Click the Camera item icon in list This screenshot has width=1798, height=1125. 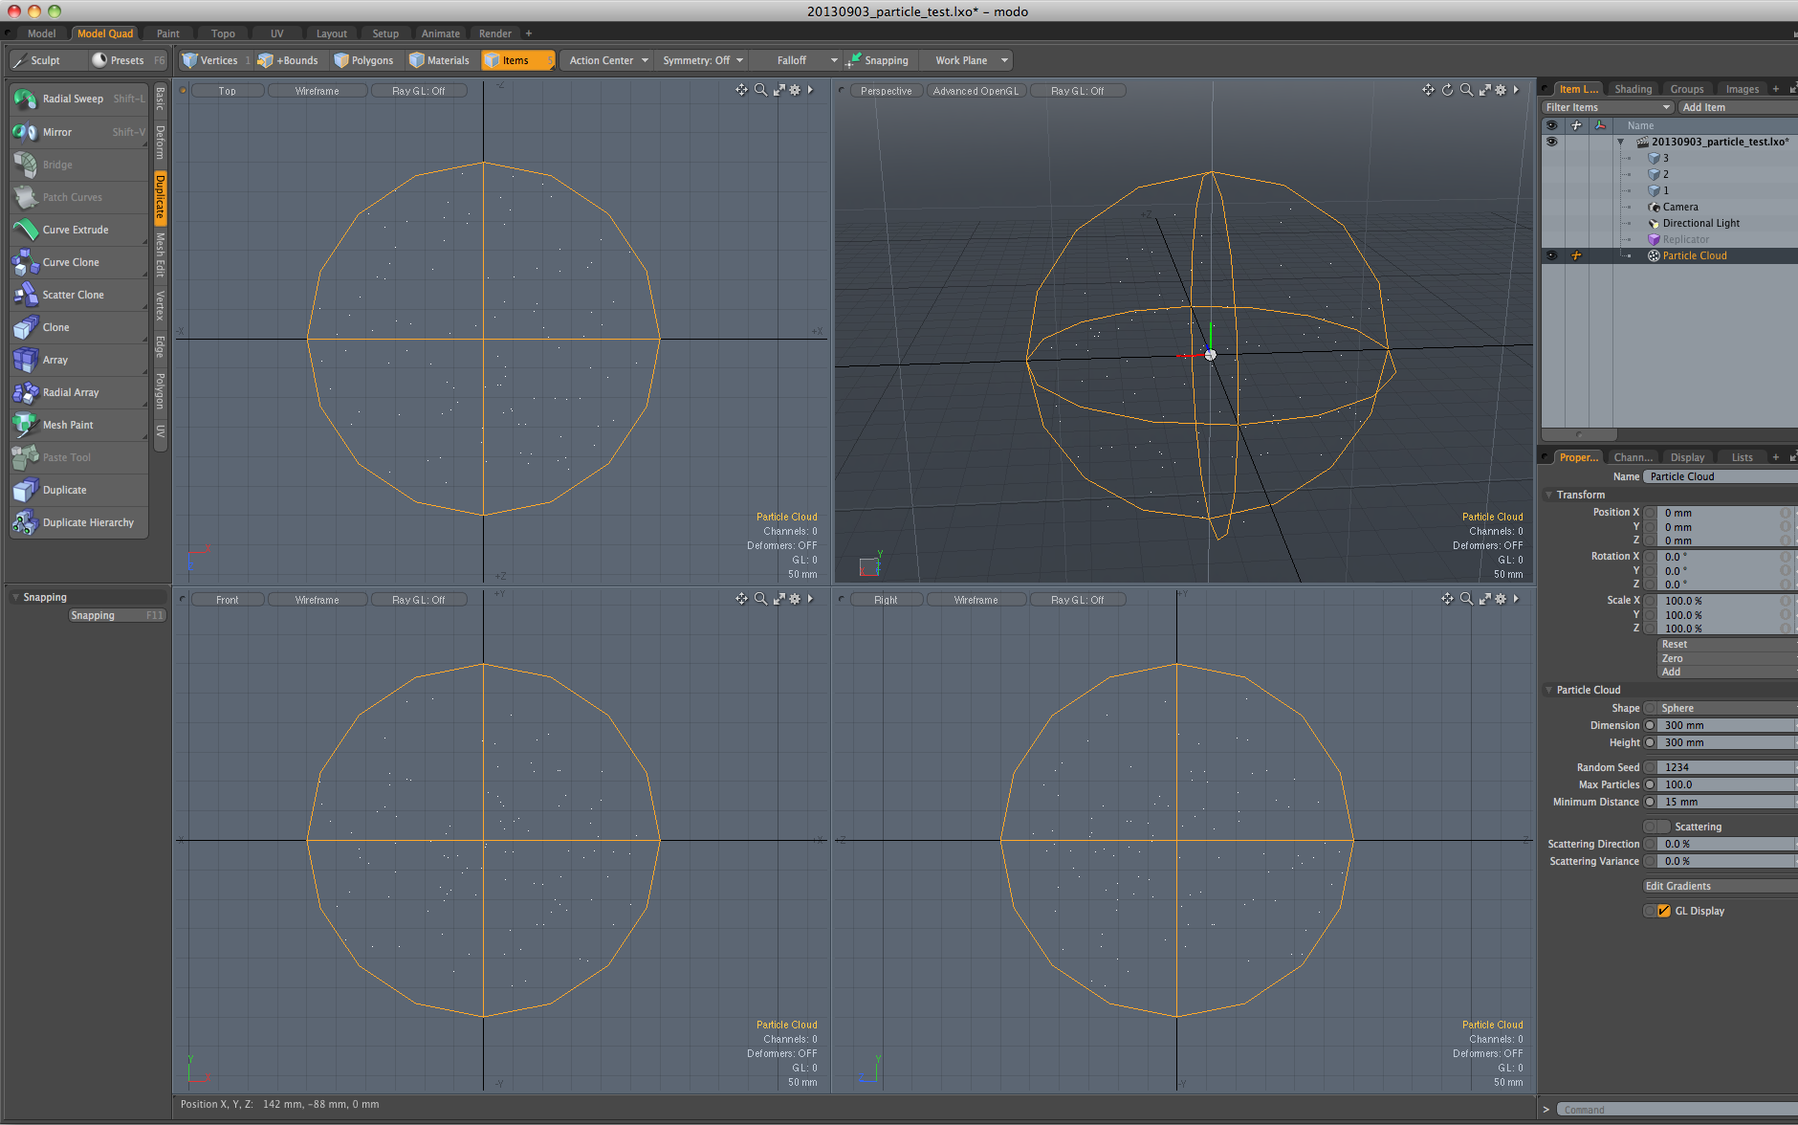coord(1654,207)
